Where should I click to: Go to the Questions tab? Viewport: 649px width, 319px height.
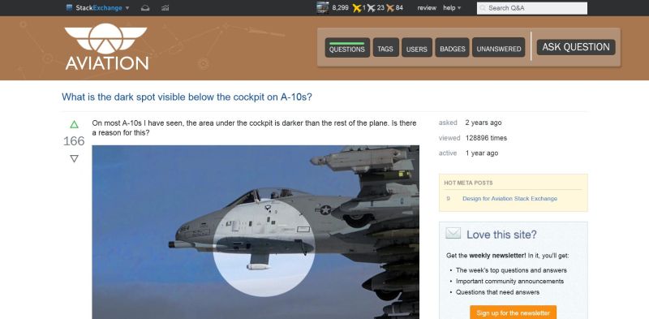pos(347,48)
